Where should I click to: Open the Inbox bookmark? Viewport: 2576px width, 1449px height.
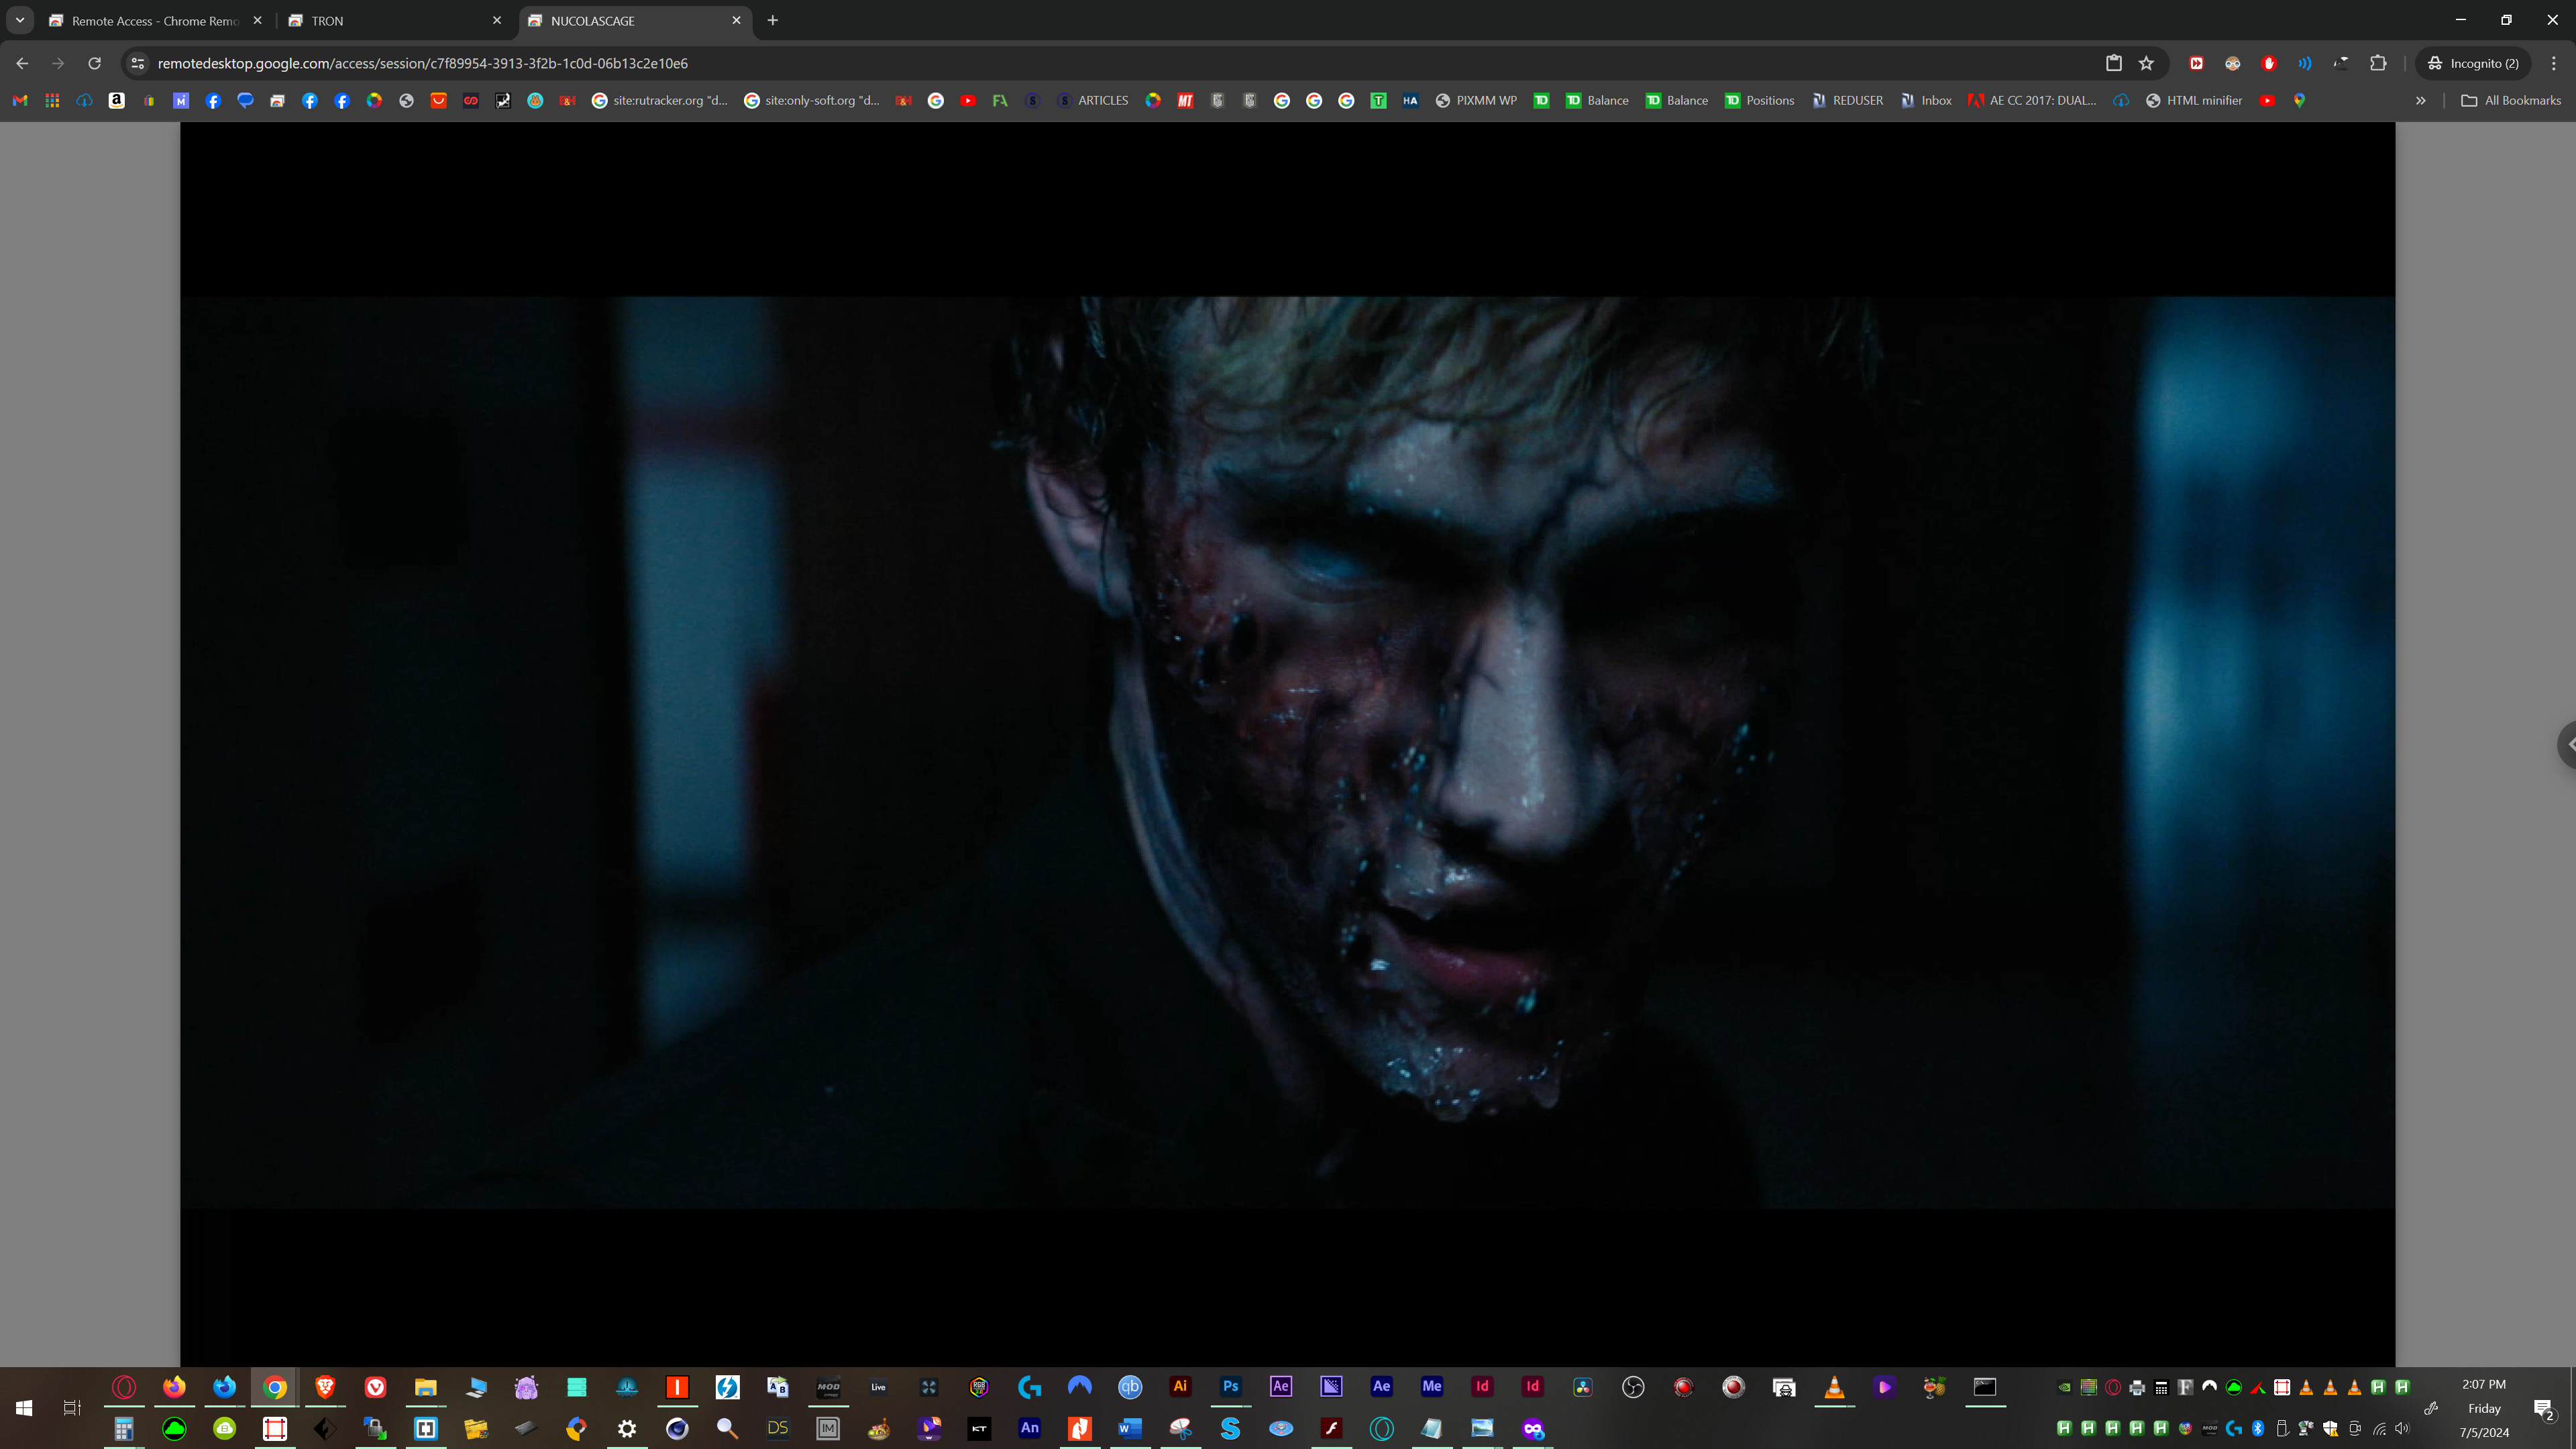1925,100
